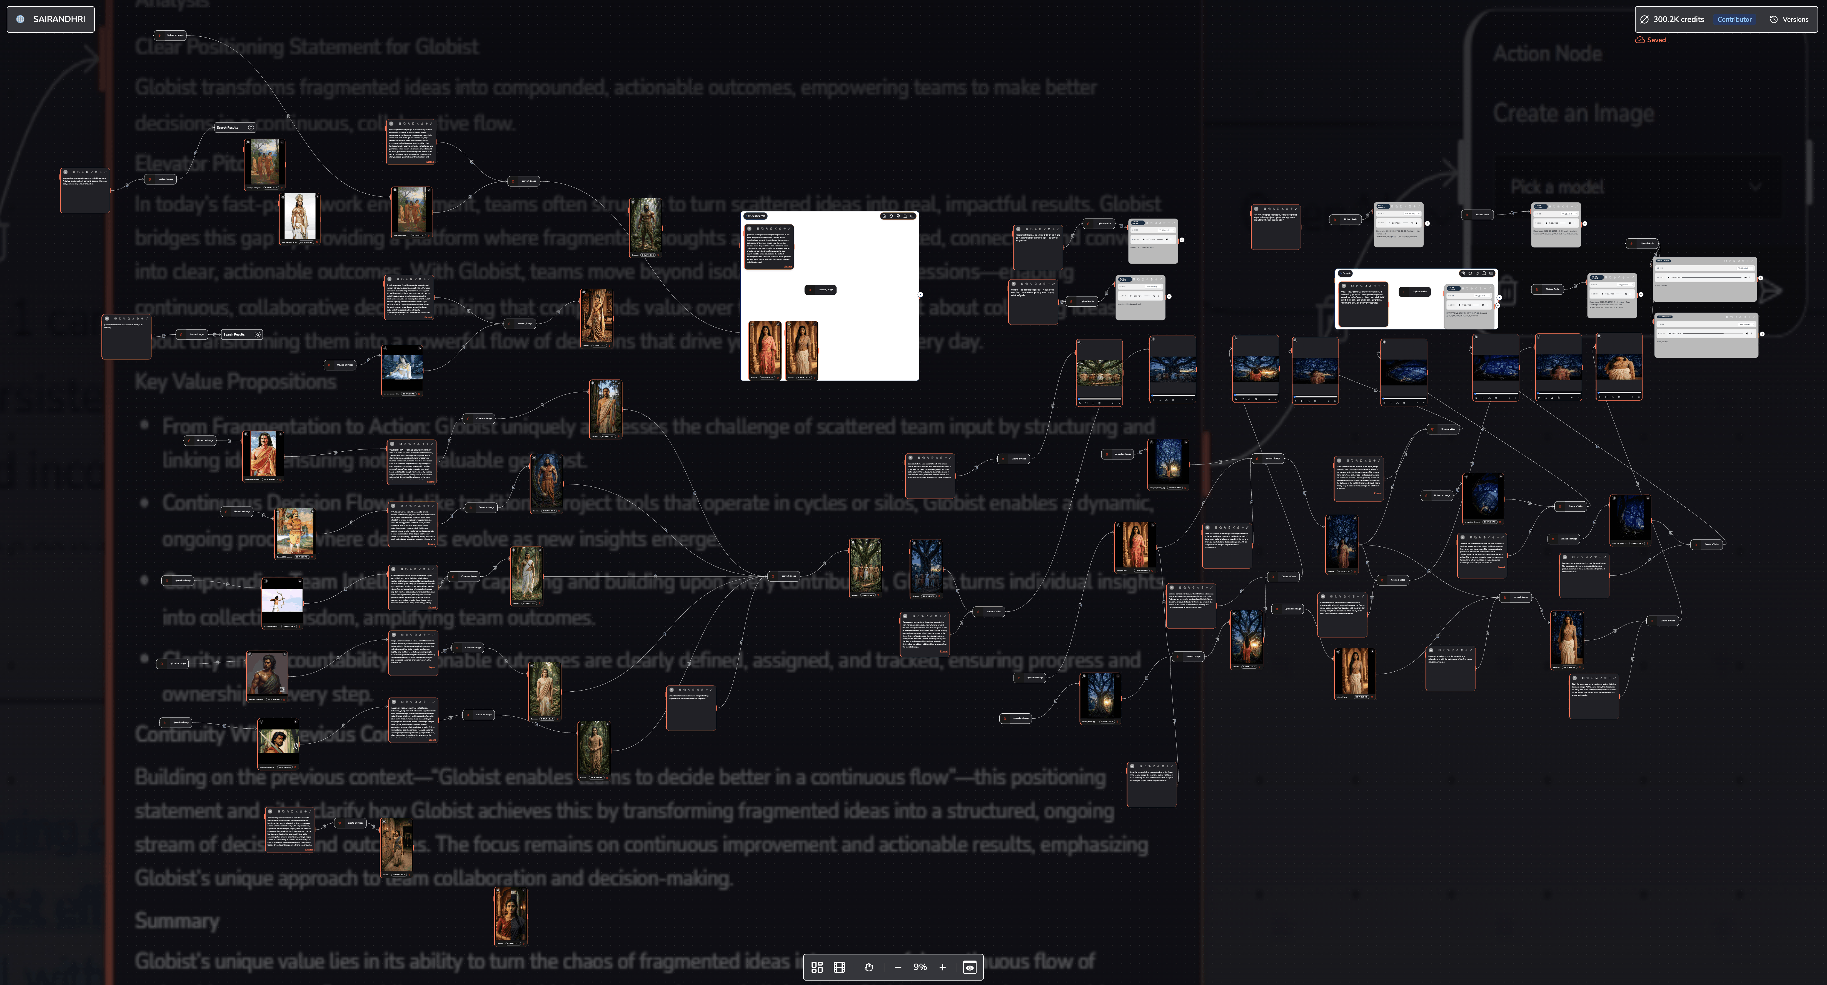
Task: Reset the Group A group with refresh icon
Action: coord(1470,273)
